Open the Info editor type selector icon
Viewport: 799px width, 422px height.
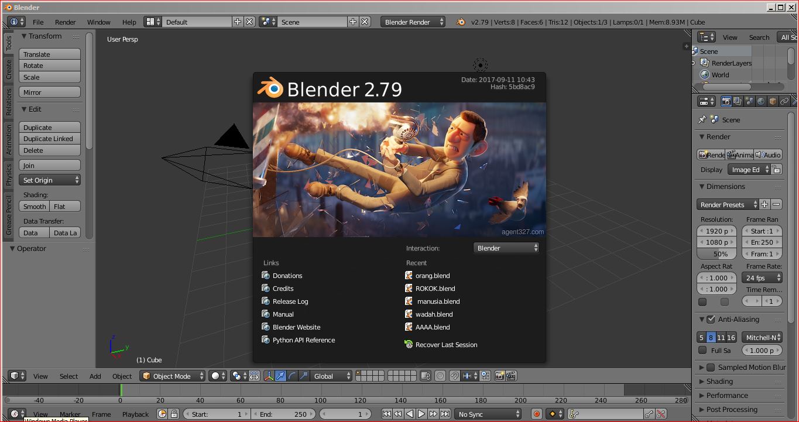(16, 22)
